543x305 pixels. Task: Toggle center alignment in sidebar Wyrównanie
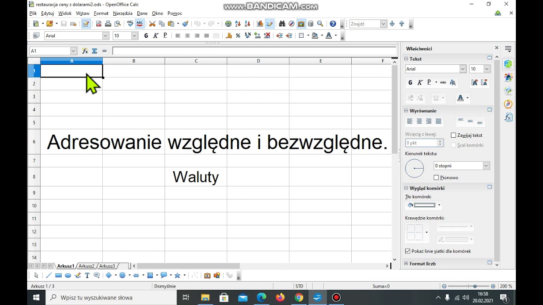[x=419, y=122]
